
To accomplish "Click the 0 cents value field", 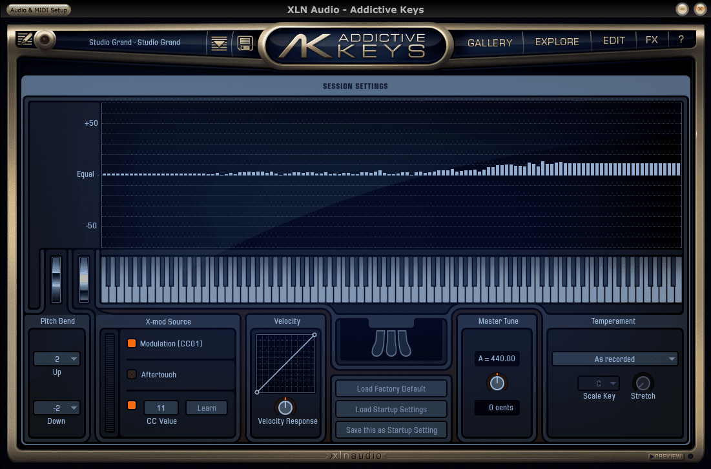I will click(x=497, y=407).
